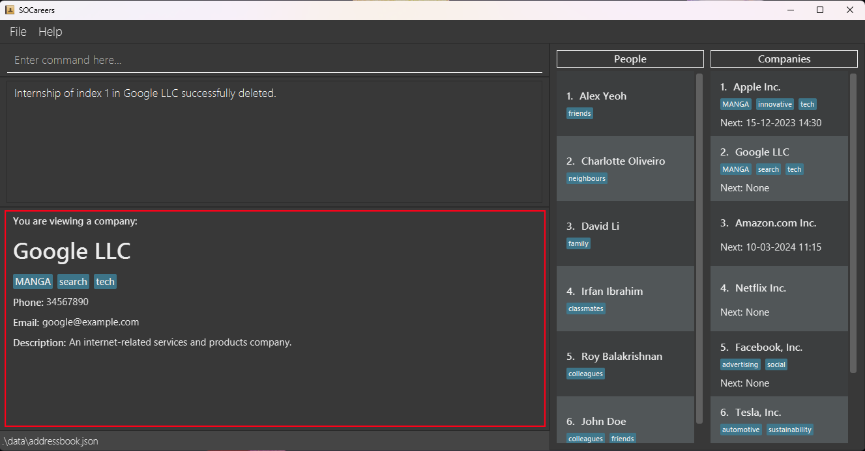The image size is (865, 451).
Task: Click the SOCareers app icon in the title bar
Action: tap(9, 9)
